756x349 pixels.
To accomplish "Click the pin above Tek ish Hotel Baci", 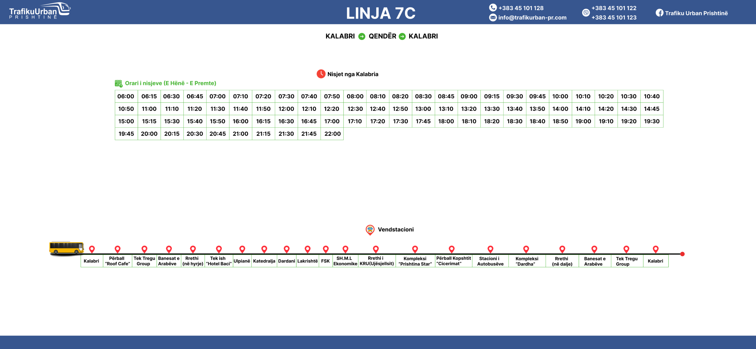I will point(219,249).
